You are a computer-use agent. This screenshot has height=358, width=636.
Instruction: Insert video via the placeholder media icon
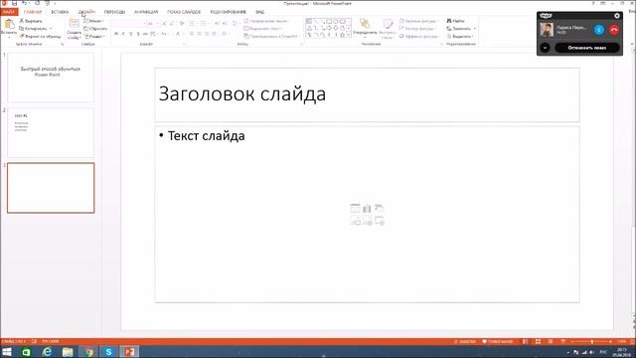(x=380, y=221)
